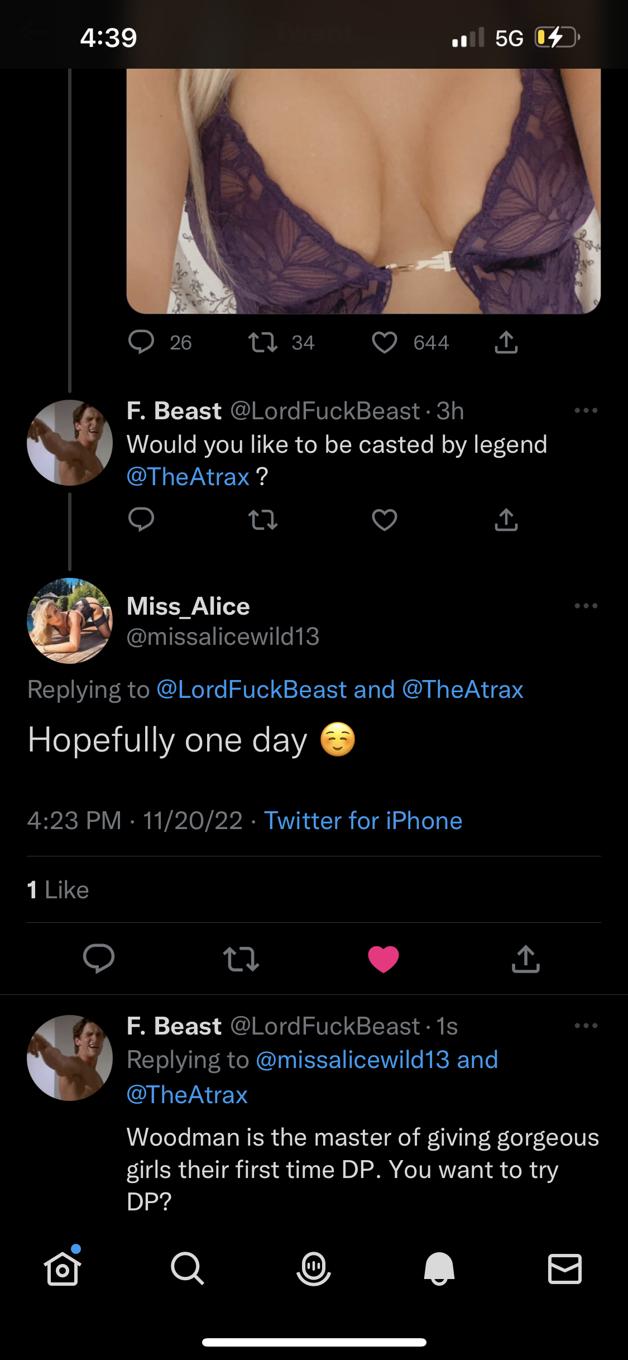This screenshot has width=628, height=1360.
Task: Retweet Miss_Alice's 'Hopefully one day' tweet
Action: pyautogui.click(x=241, y=959)
